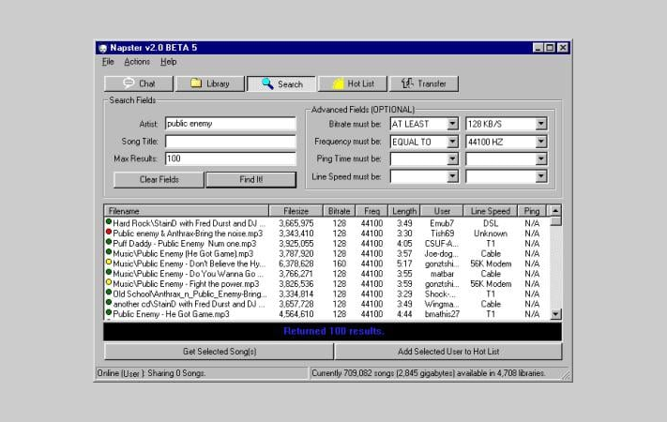Click the Clear Fields button
The width and height of the screenshot is (667, 422).
click(159, 179)
